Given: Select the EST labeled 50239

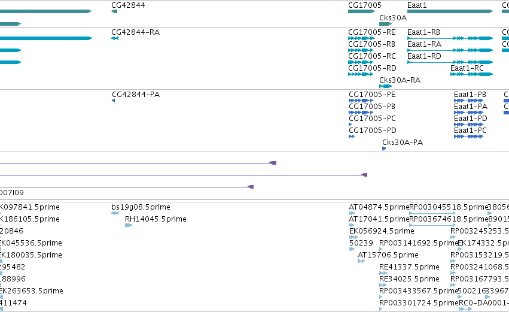Looking at the screenshot, I should click(x=361, y=243).
